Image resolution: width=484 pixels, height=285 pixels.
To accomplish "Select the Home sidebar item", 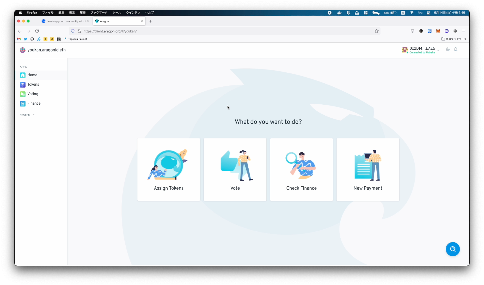I will coord(32,75).
